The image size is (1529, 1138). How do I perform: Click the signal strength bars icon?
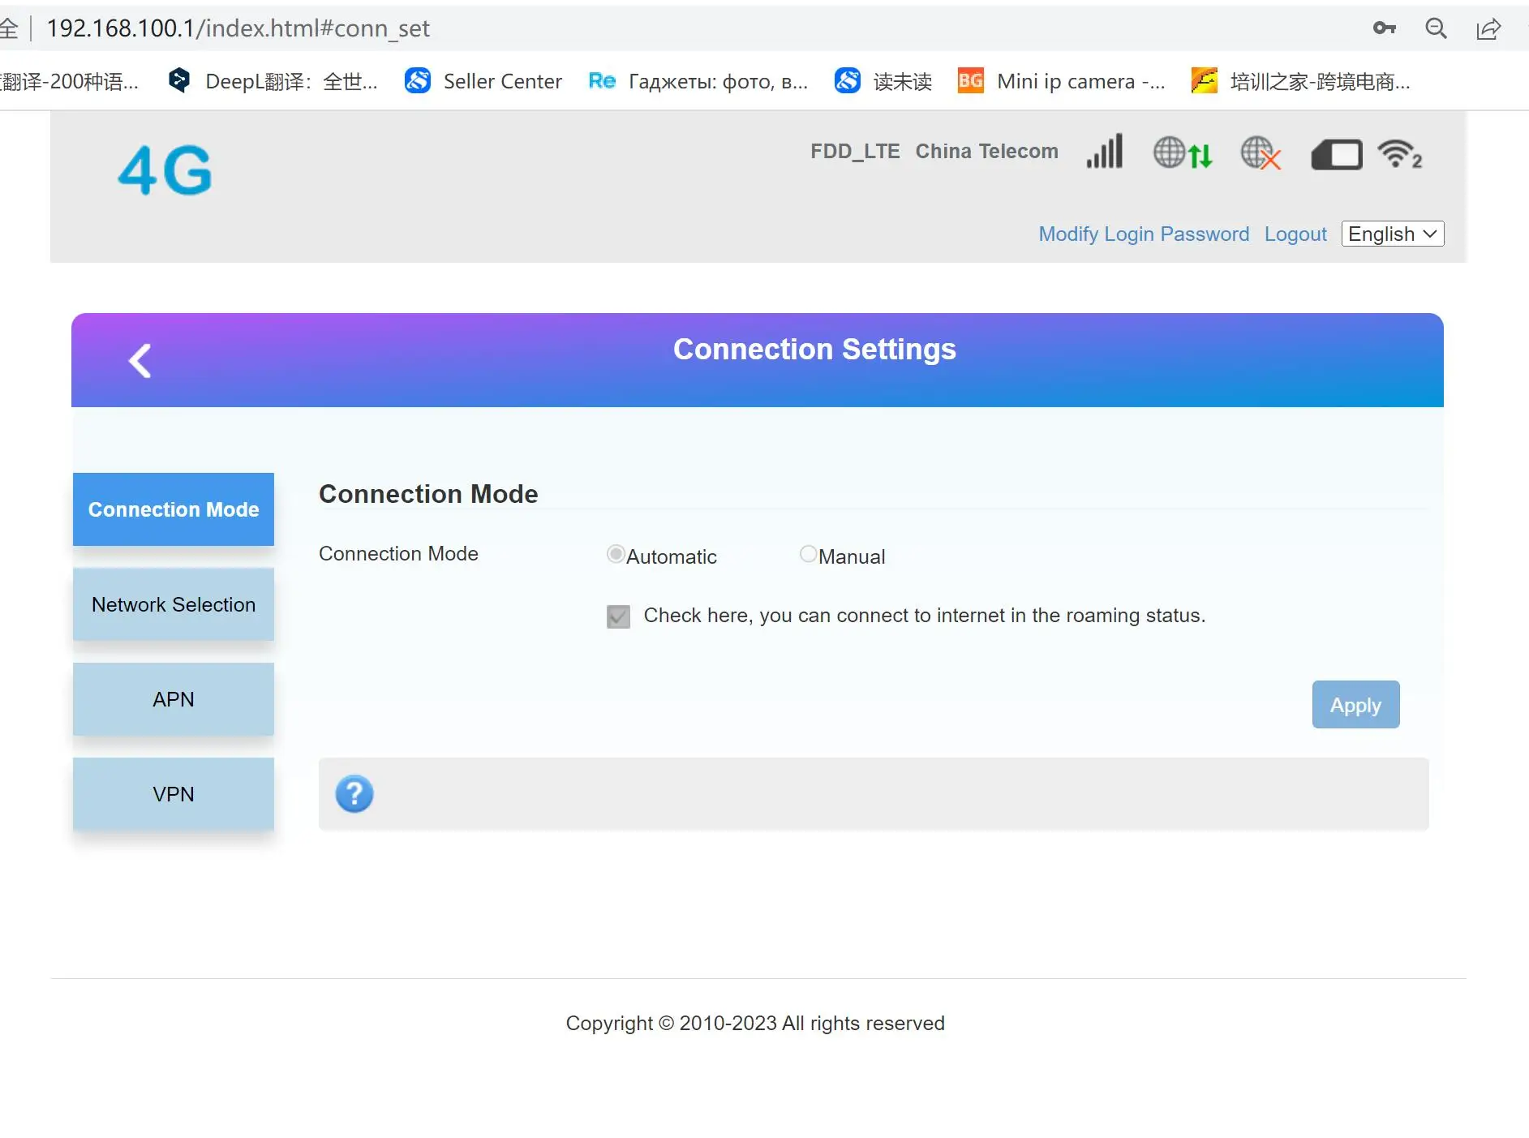(1105, 152)
